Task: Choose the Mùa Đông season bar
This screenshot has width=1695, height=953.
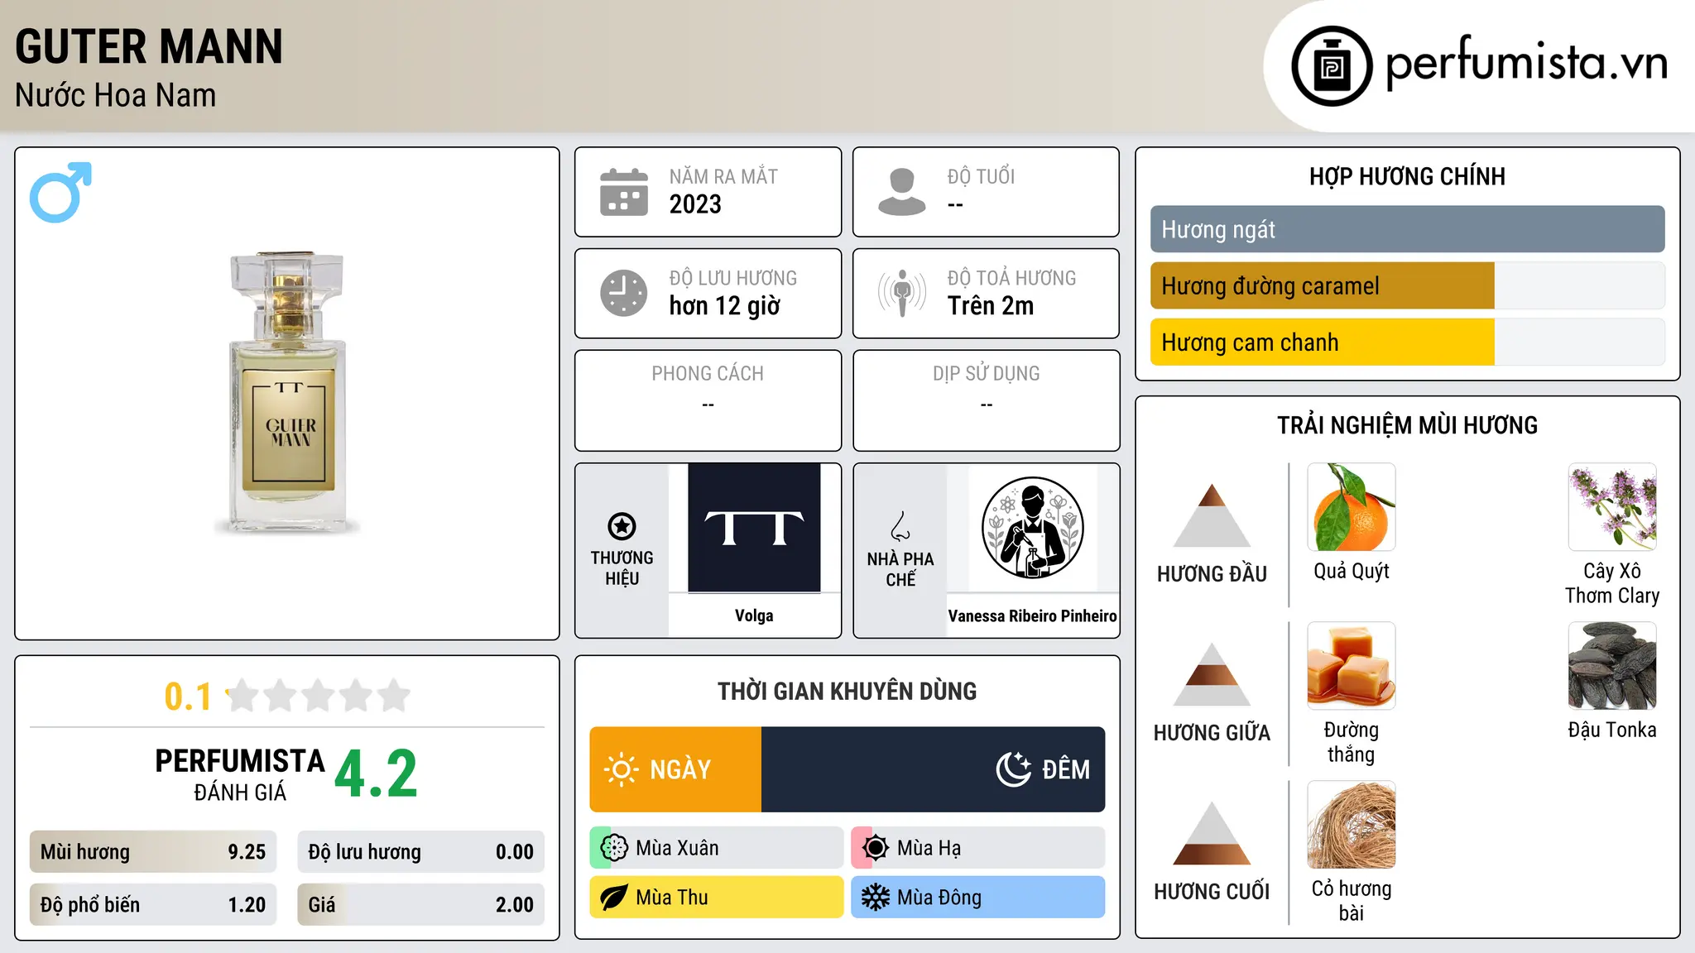Action: 978,898
